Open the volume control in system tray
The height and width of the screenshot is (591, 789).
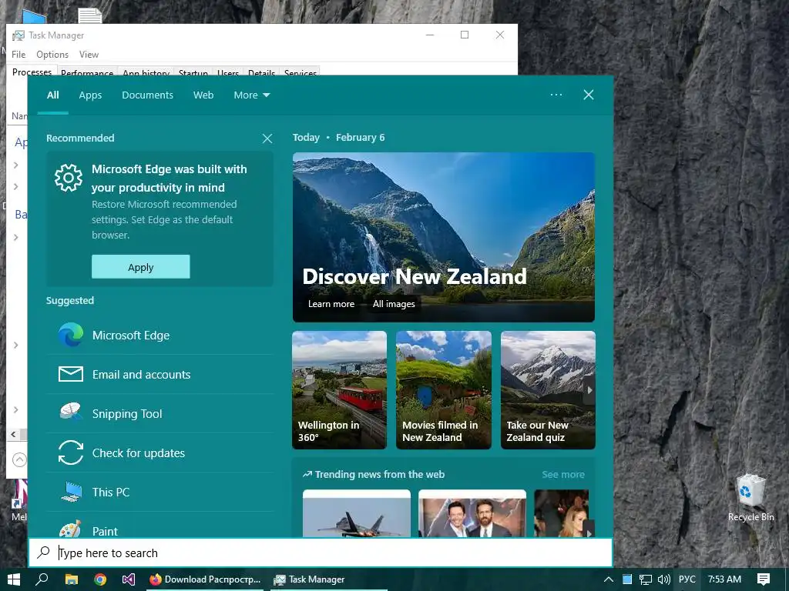click(663, 579)
